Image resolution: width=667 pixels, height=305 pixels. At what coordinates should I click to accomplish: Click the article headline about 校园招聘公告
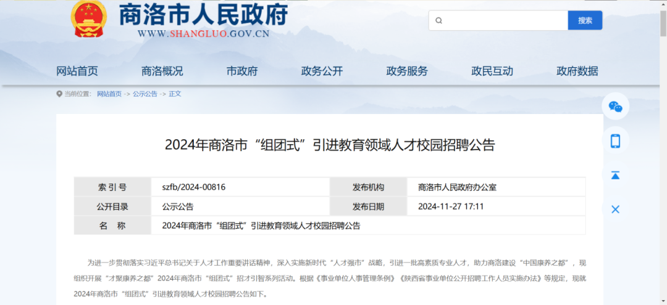pos(330,145)
